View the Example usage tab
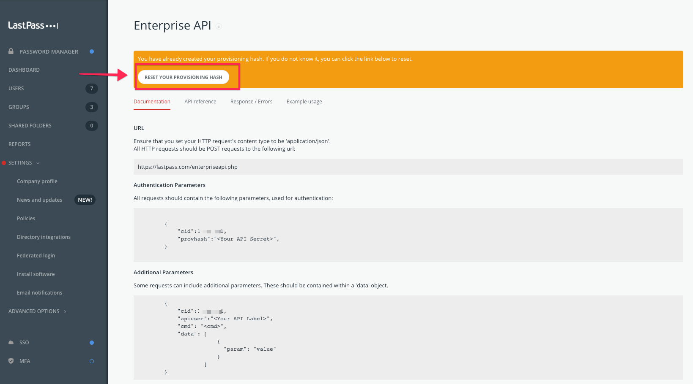693x384 pixels. (x=304, y=101)
